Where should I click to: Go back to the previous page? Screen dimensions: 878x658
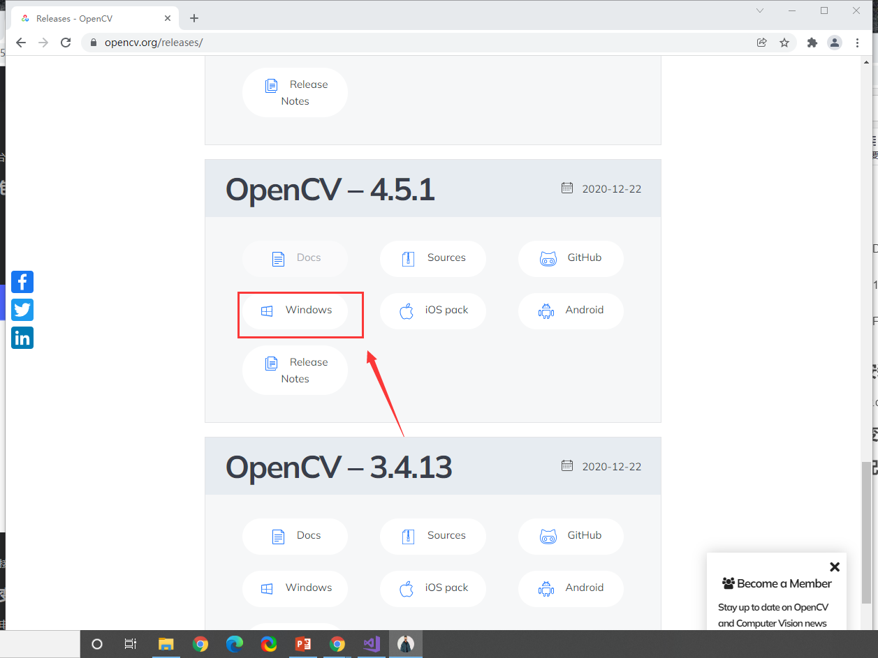(x=21, y=43)
